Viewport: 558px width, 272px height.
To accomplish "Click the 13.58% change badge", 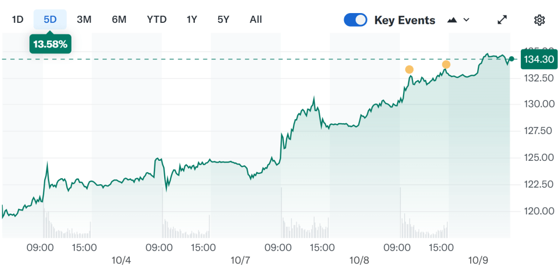I will point(50,44).
